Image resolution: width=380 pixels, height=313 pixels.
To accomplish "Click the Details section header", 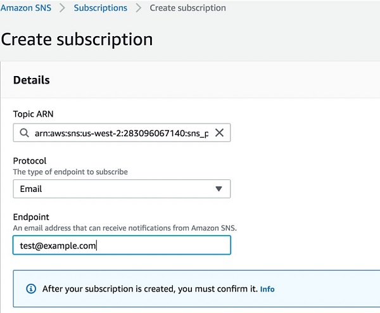I will 32,80.
